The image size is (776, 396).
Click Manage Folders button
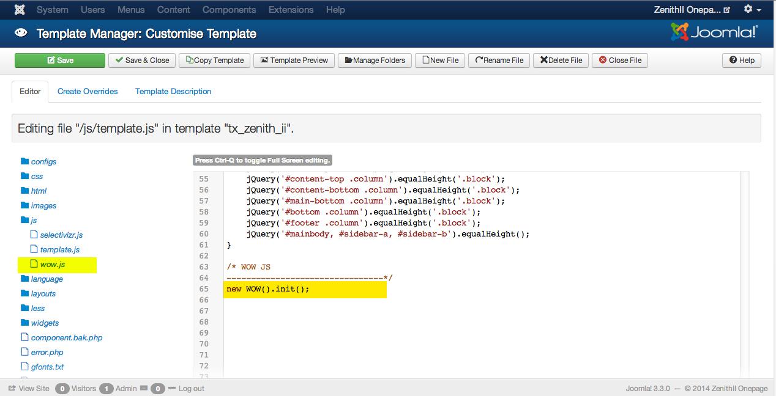click(x=375, y=61)
